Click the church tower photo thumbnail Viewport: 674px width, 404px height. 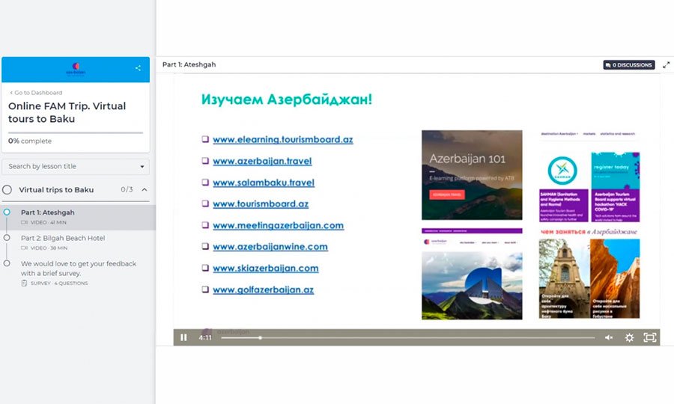563,278
